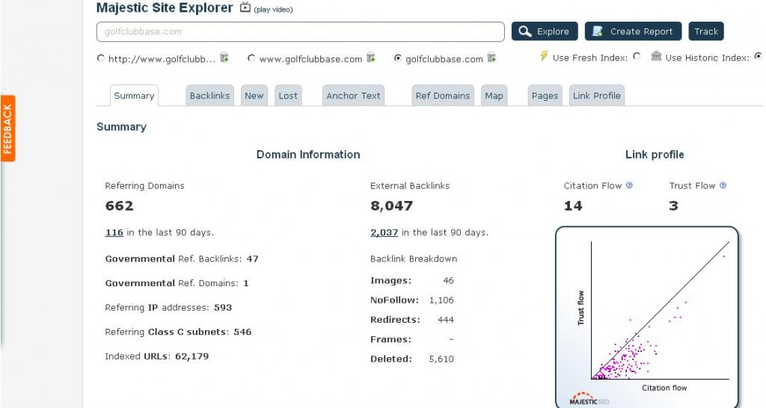The image size is (766, 408).
Task: Click the report icon in Create Report
Action: tap(598, 31)
